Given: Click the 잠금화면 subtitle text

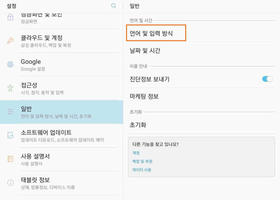Looking at the screenshot, I should coord(29,21).
